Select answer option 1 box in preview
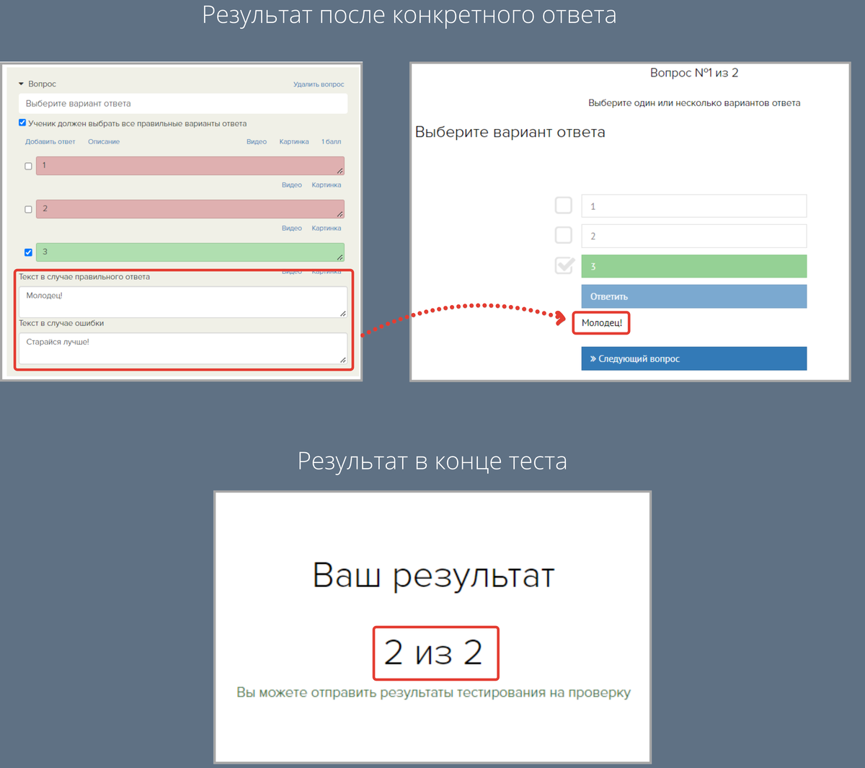This screenshot has height=768, width=865. 694,206
